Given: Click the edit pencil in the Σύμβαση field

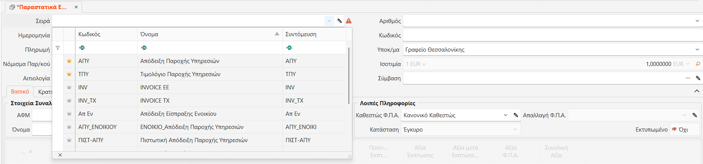Looking at the screenshot, I should (698, 78).
